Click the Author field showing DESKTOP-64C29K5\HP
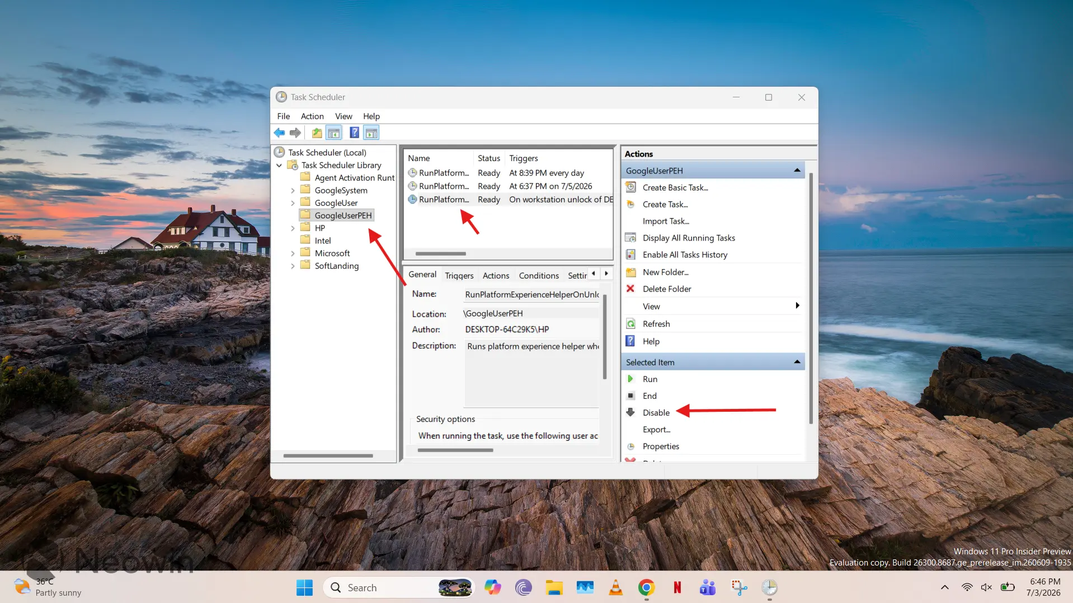The height and width of the screenshot is (603, 1073). [531, 329]
